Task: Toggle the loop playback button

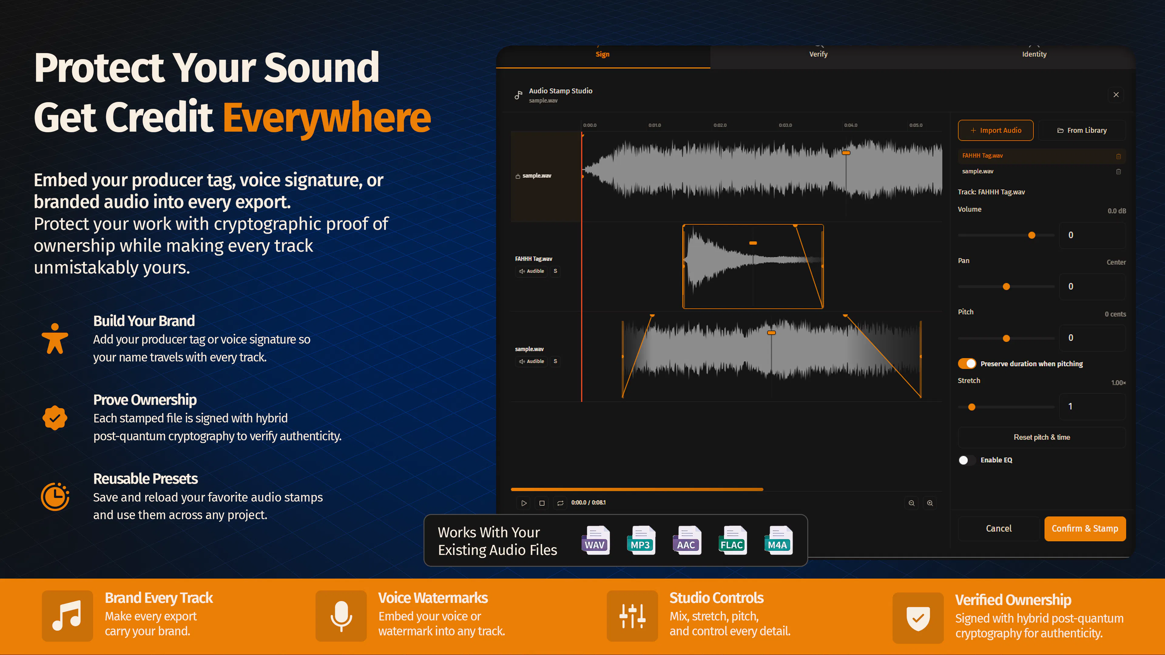Action: (x=560, y=503)
